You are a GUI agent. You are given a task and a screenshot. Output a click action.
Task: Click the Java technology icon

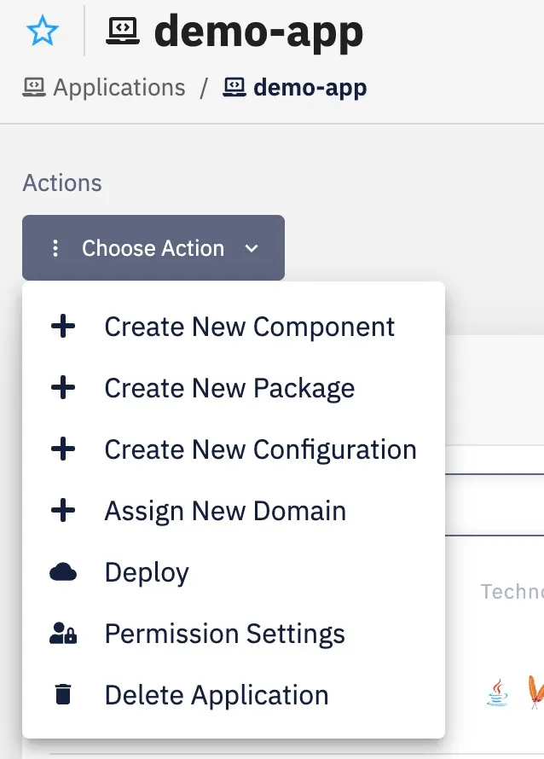pos(497,692)
